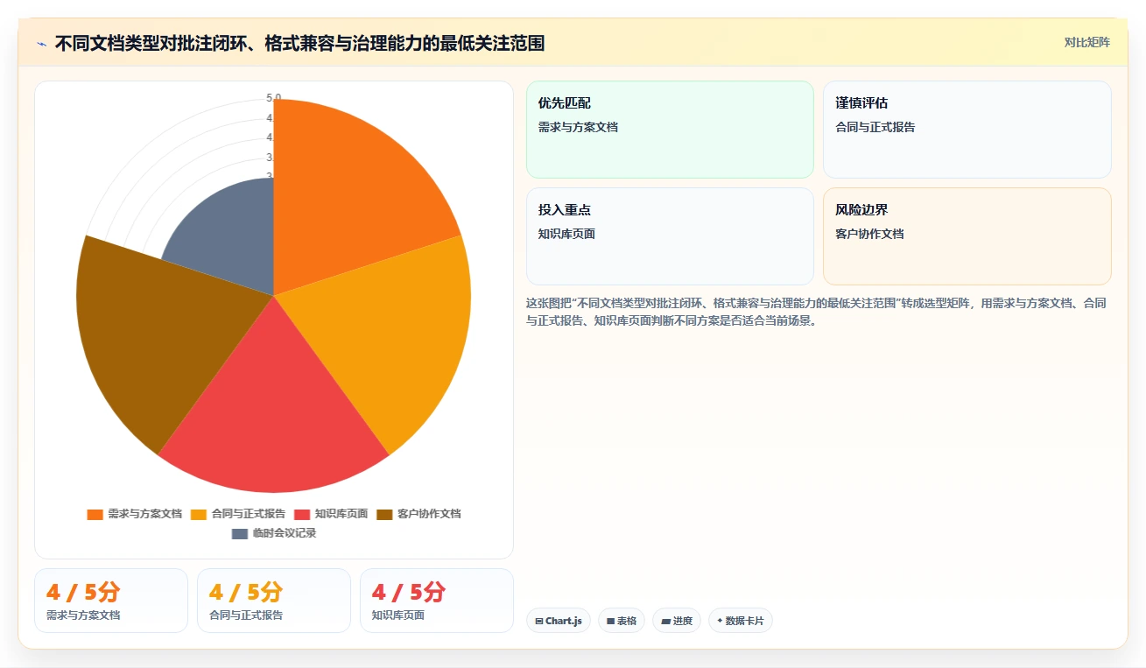This screenshot has width=1146, height=668.
Task: Select the Chart.js tag chip
Action: point(559,621)
